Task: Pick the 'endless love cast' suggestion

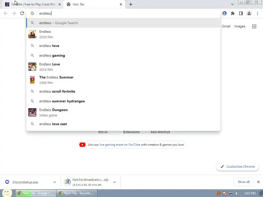Action: [123, 124]
